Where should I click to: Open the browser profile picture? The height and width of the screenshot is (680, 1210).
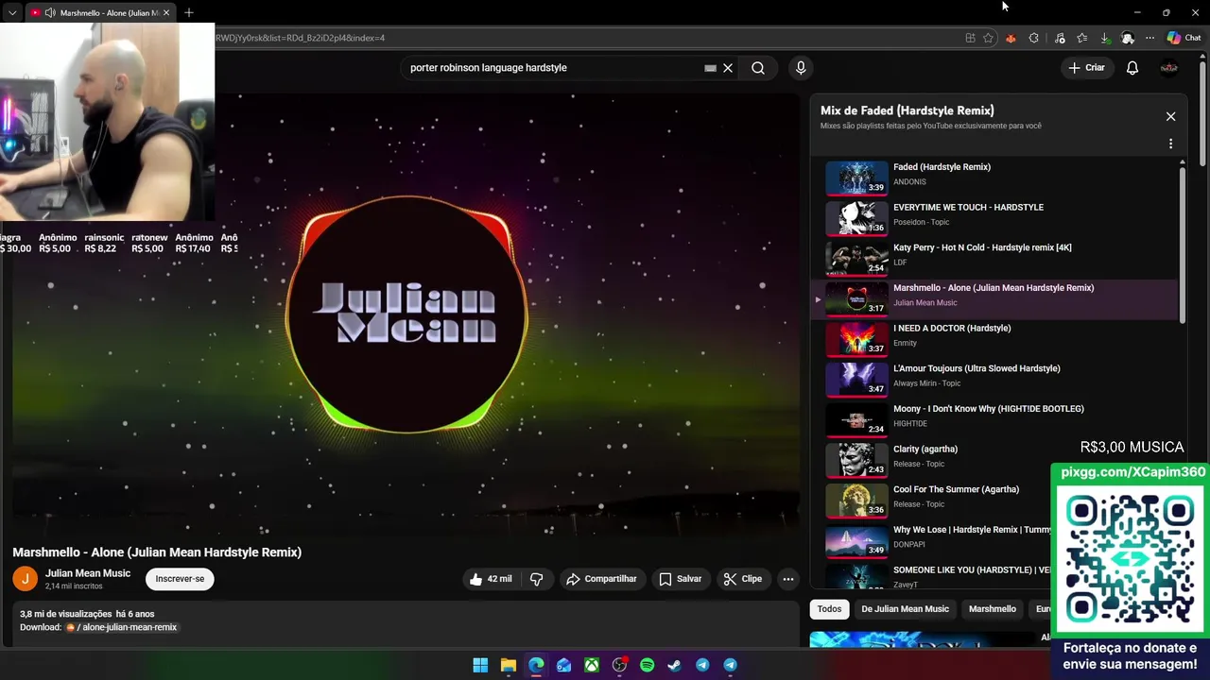[1127, 38]
